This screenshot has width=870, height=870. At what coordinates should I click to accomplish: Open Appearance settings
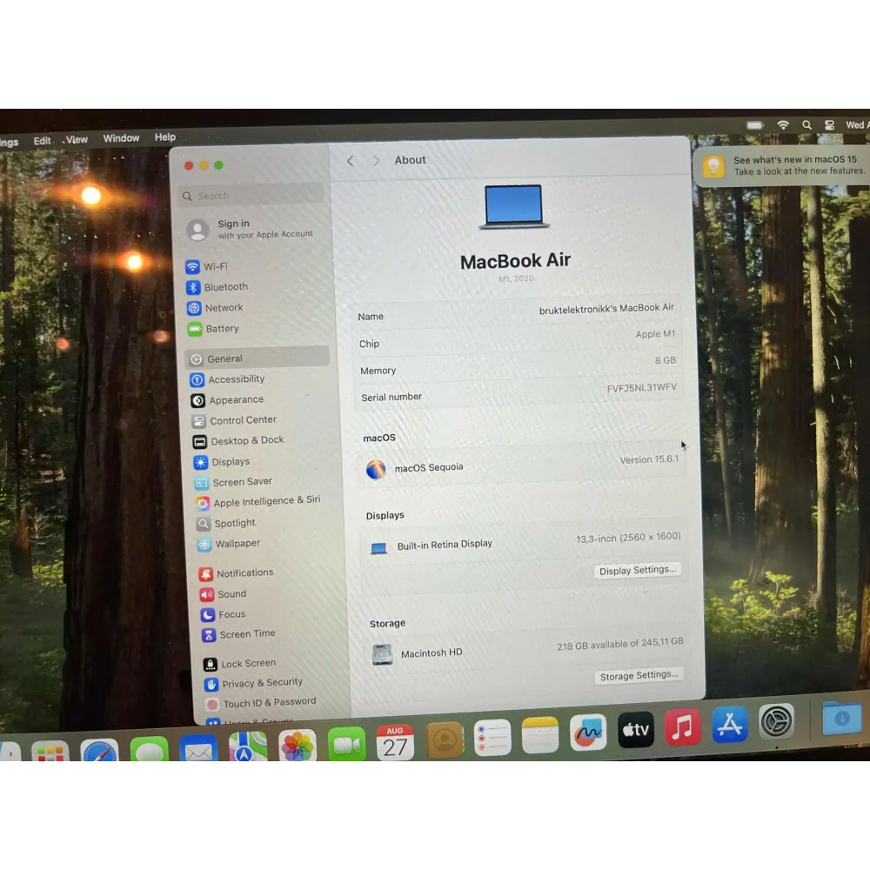(227, 400)
